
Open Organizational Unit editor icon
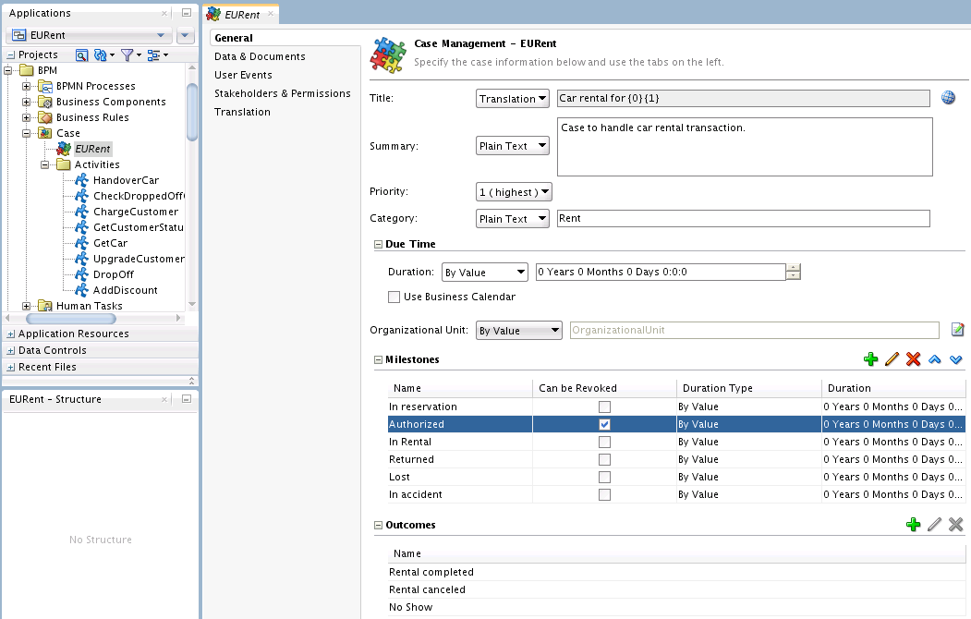coord(957,330)
